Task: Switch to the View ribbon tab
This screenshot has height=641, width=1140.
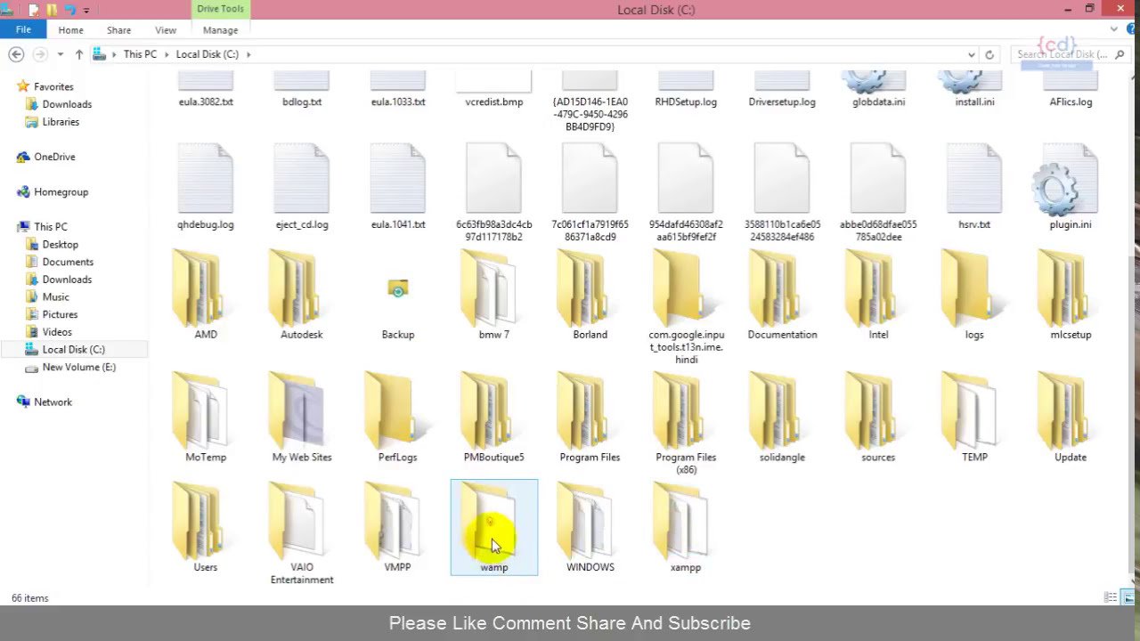Action: [166, 30]
